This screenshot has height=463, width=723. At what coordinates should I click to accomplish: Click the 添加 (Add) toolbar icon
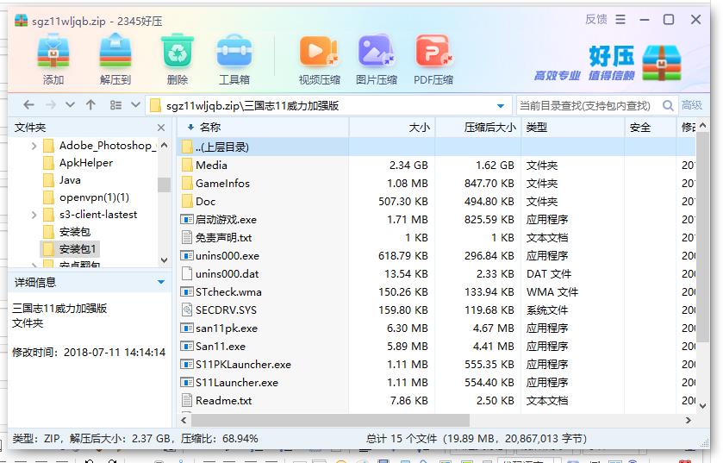tap(53, 53)
